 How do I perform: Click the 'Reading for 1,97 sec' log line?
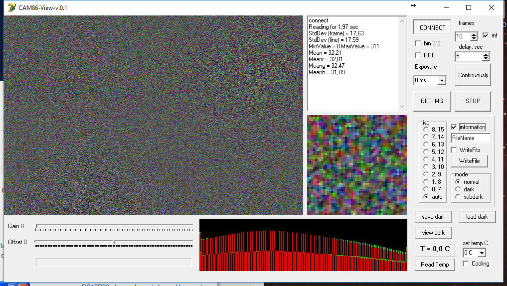(x=333, y=27)
